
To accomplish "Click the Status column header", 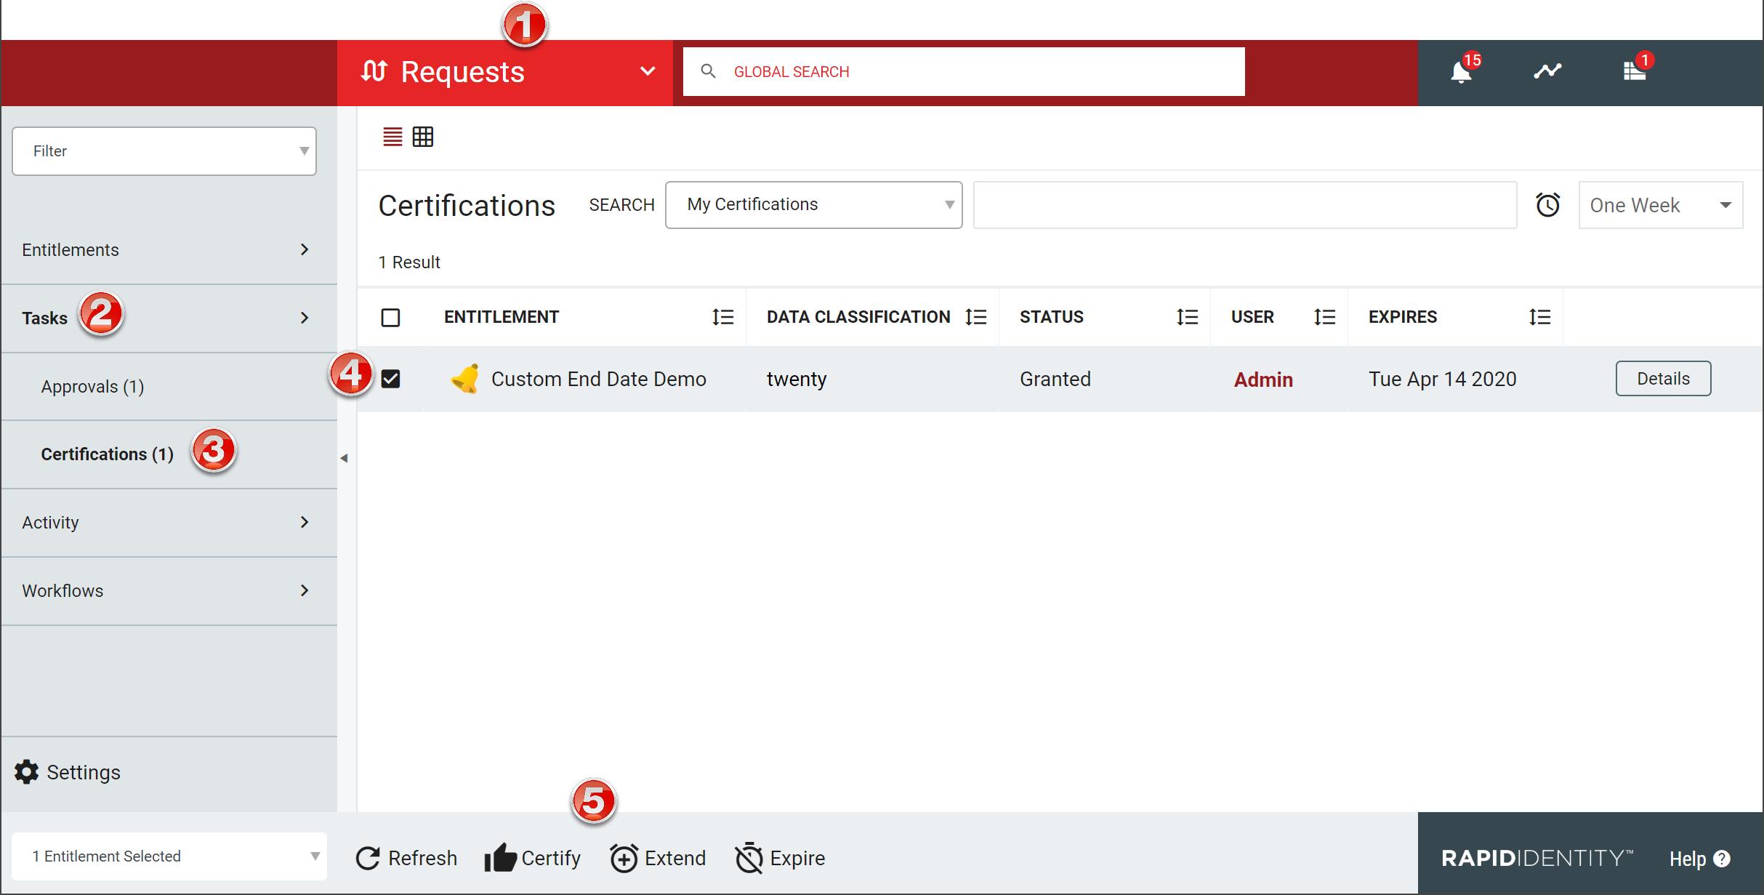I will [x=1051, y=317].
